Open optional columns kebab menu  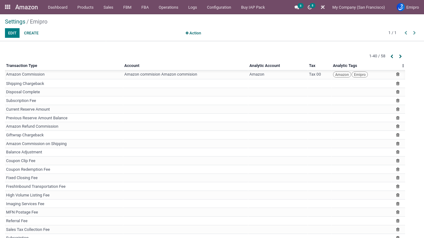(403, 66)
